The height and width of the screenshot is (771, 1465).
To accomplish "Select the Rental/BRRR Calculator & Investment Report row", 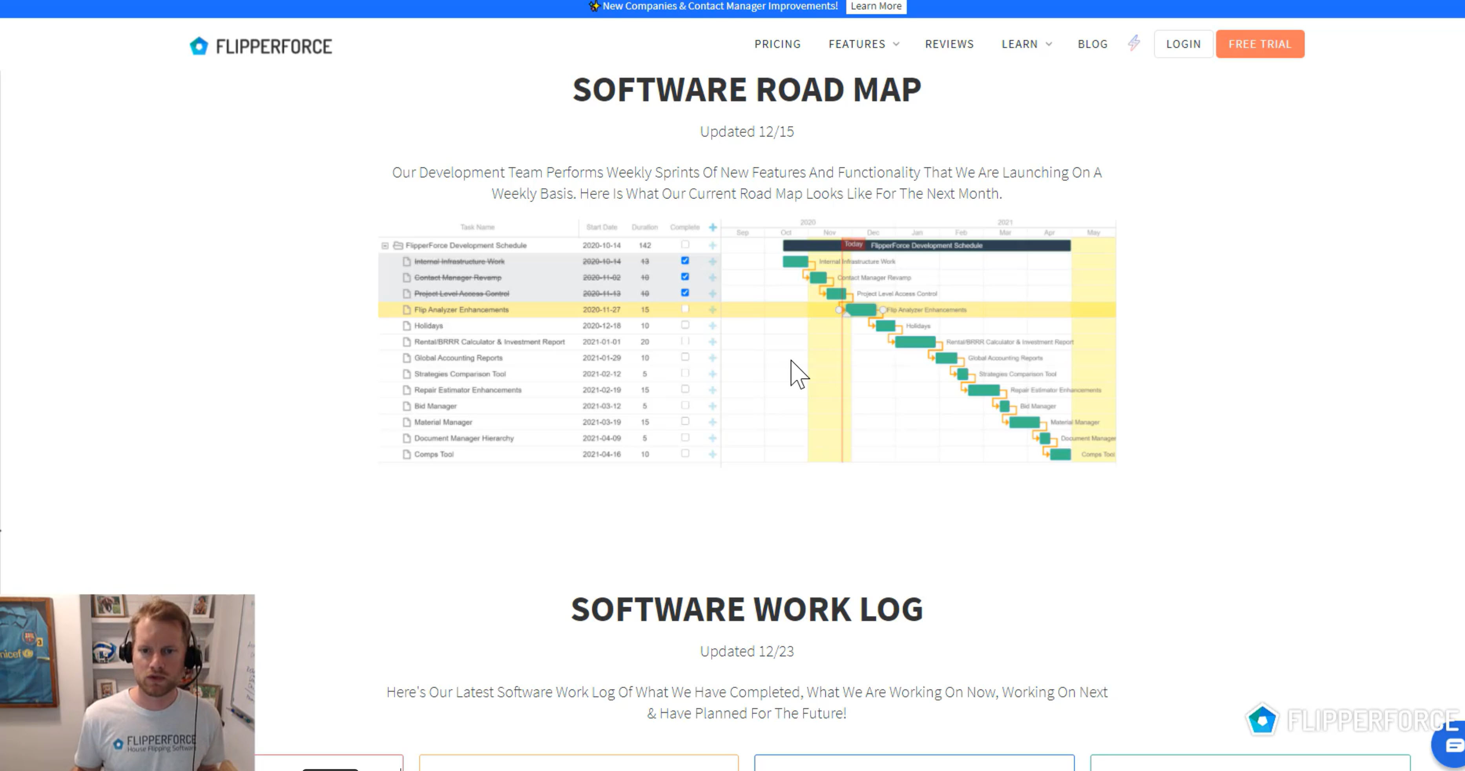I will (549, 342).
